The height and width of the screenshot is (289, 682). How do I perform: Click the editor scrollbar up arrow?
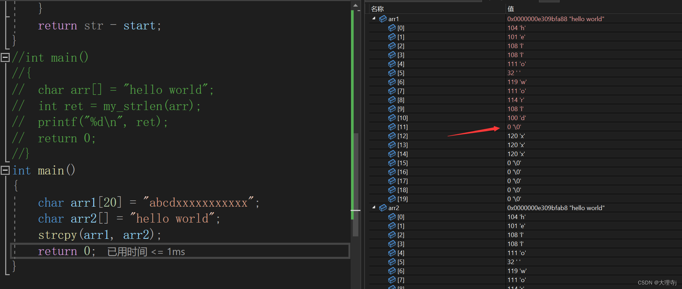pyautogui.click(x=355, y=5)
